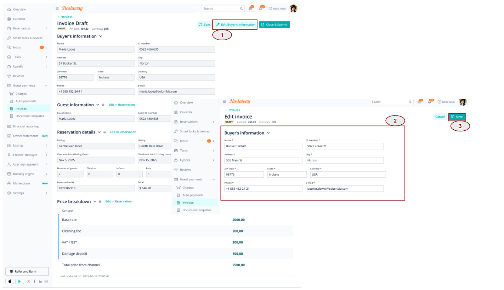This screenshot has width=504, height=290.
Task: Open the Facebook social link
Action: [34, 281]
